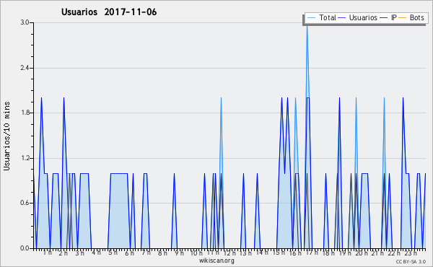Click the 12 h label on the time axis

229,253
